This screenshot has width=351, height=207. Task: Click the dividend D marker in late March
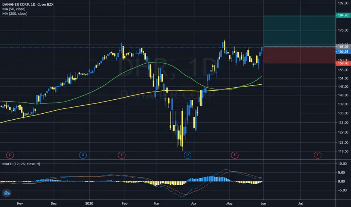188,155
